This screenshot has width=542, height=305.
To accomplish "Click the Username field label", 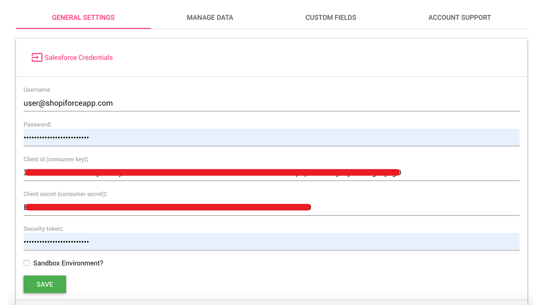I will coord(37,89).
